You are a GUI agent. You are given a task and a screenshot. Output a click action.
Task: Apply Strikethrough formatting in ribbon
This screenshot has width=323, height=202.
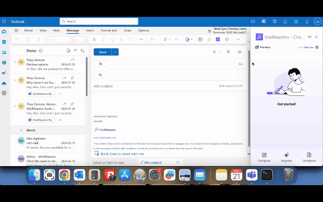(121, 39)
